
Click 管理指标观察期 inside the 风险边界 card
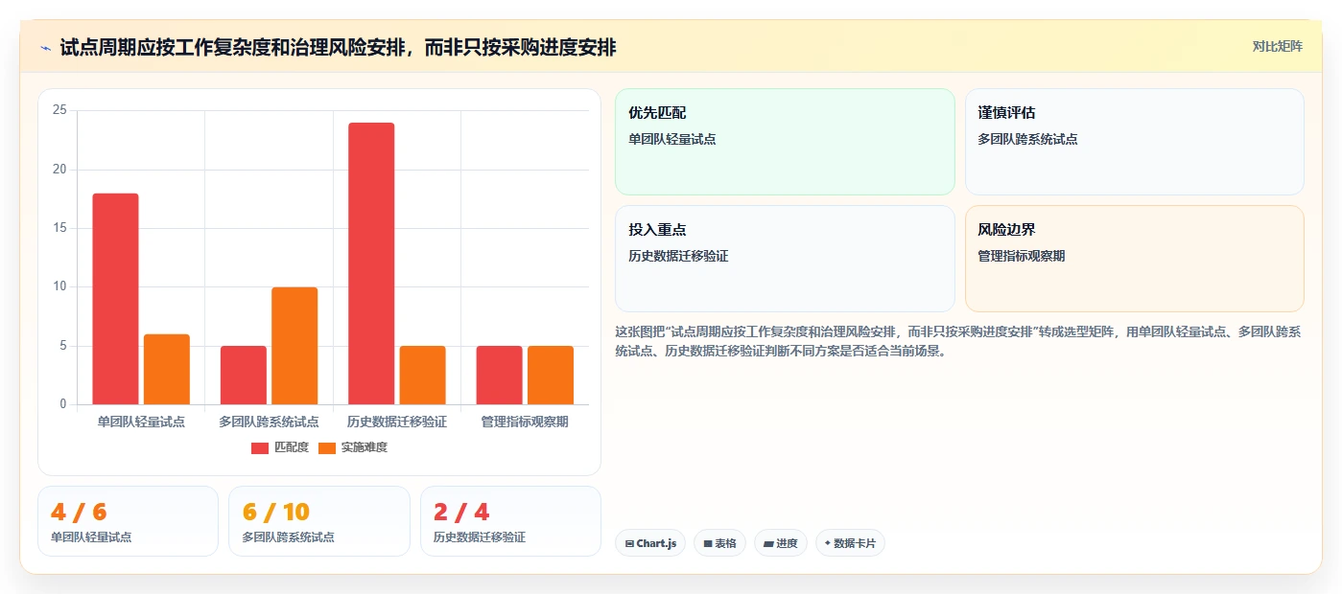1022,256
